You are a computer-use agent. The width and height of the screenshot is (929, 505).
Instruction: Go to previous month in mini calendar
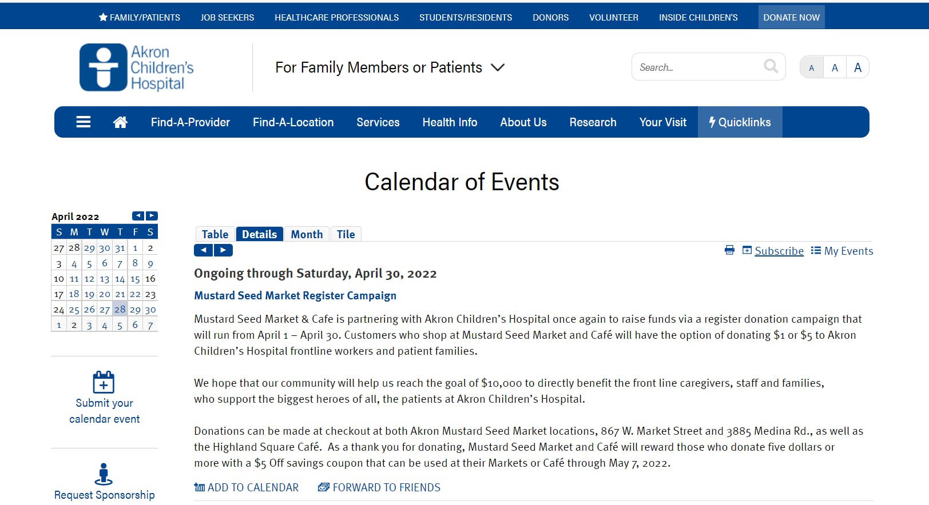tap(138, 216)
